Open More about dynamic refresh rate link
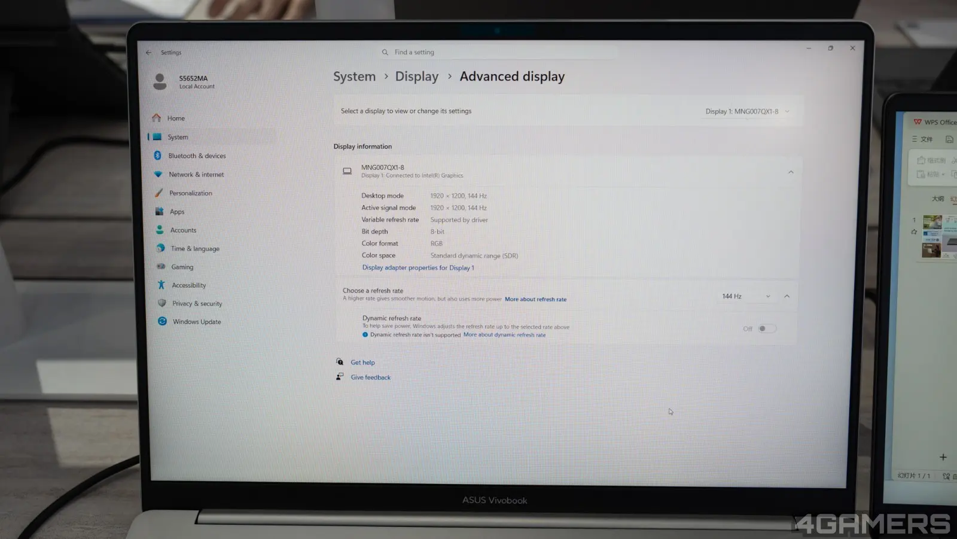 504,335
